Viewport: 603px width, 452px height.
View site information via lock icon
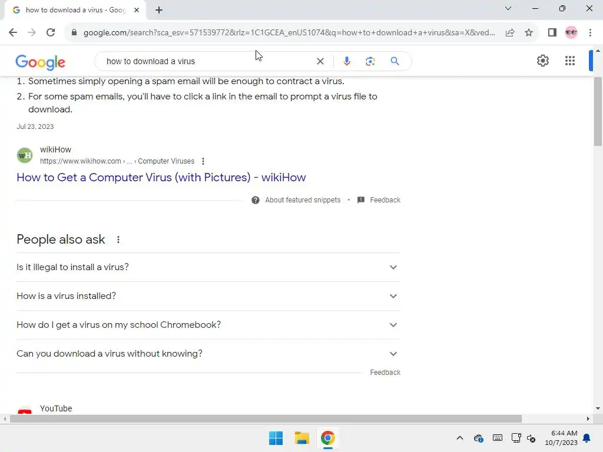74,32
